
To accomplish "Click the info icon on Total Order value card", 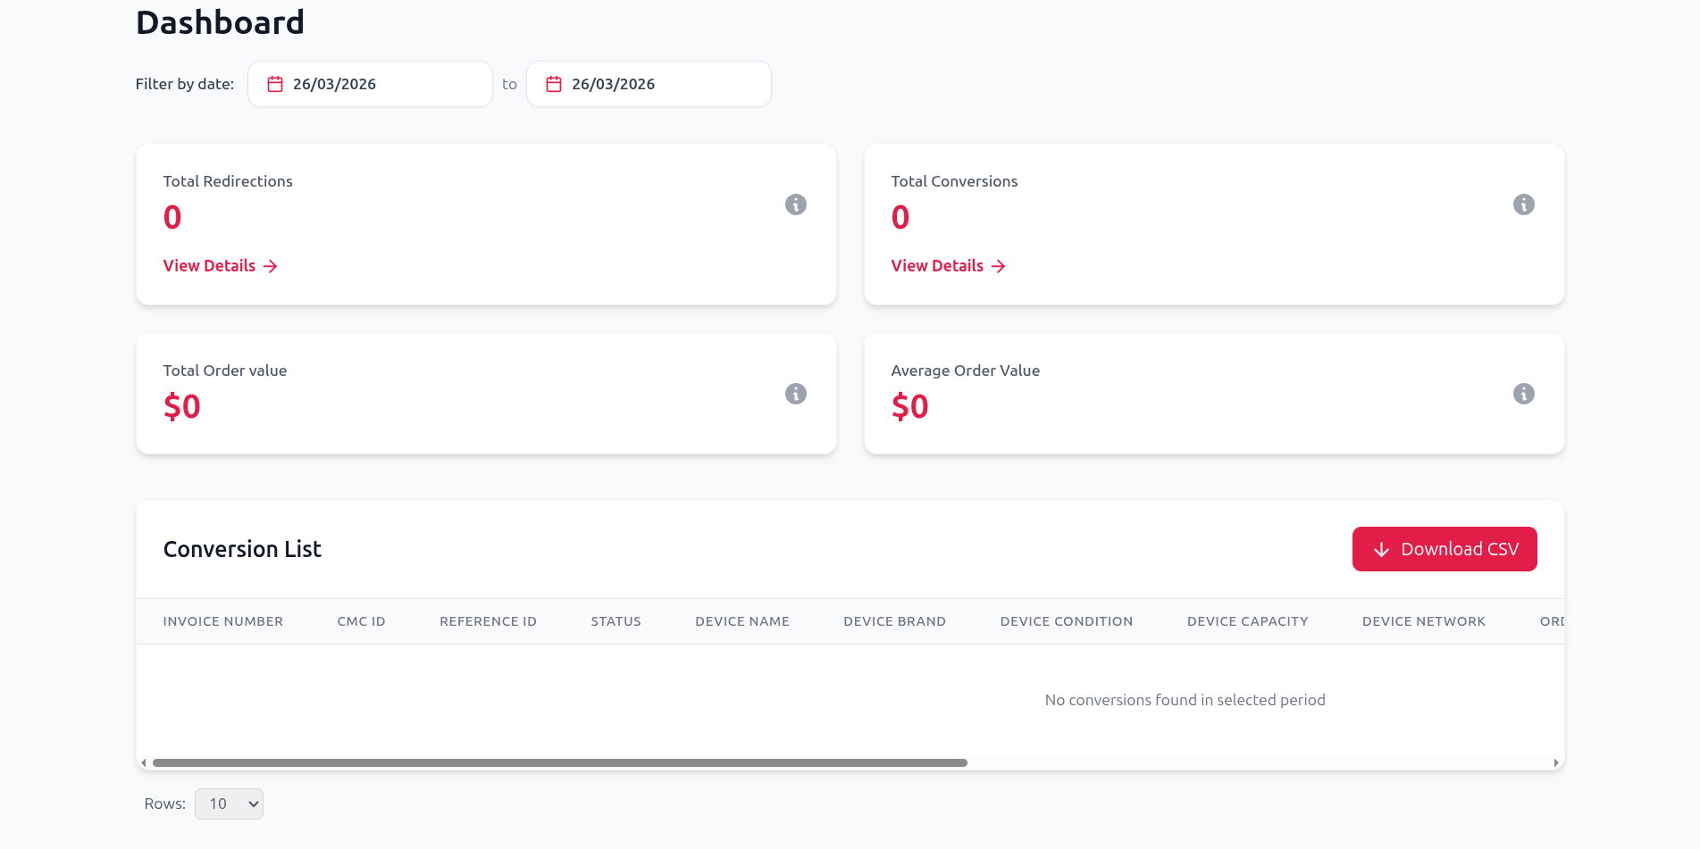I will tap(795, 394).
